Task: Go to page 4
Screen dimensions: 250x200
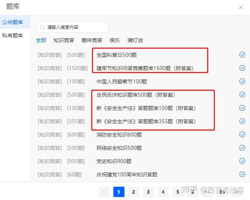Action: [163, 192]
